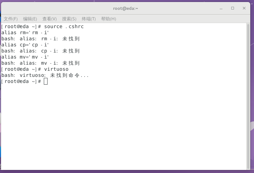Viewport: 254px width, 173px height.
Task: Click the line "alias mv='mv -i'"
Action: click(x=25, y=57)
